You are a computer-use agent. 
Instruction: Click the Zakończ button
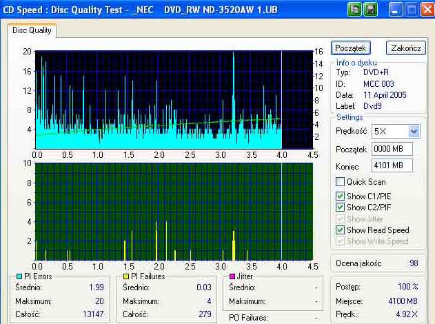click(406, 48)
